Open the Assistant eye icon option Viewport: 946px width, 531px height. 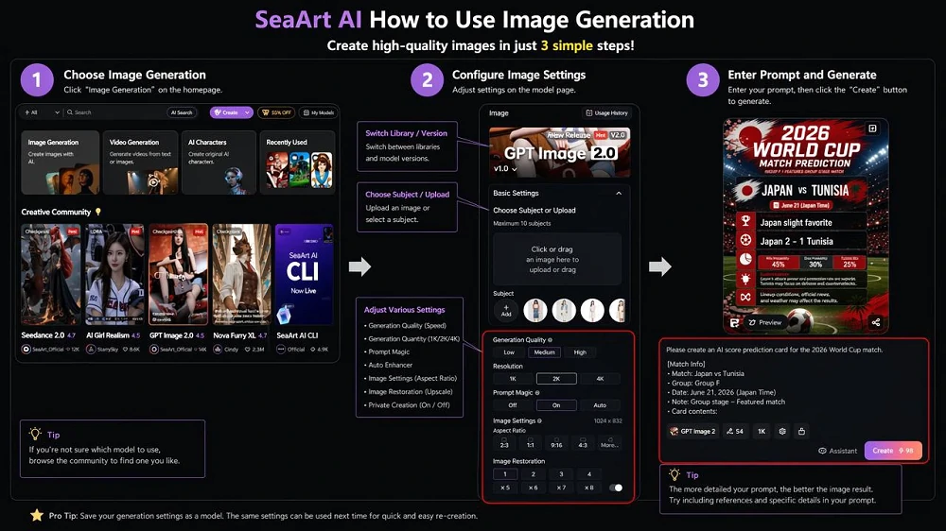tap(822, 451)
